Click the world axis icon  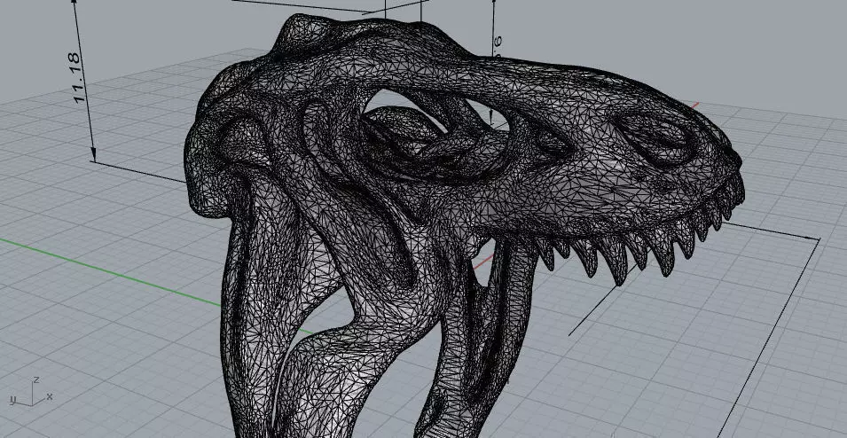[x=31, y=392]
